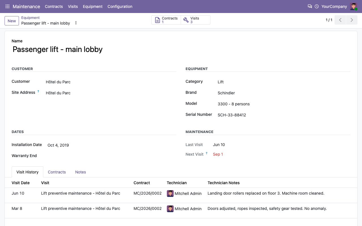This screenshot has width=362, height=226.
Task: Click the record pager 1 / 1
Action: [x=329, y=20]
